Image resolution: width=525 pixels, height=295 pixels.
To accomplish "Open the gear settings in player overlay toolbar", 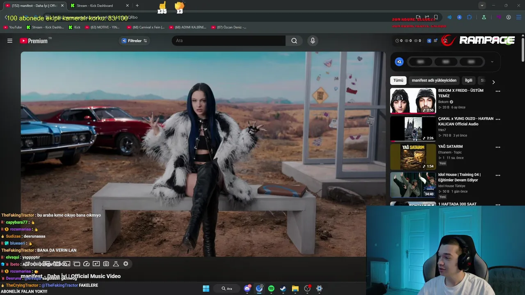I will (x=126, y=264).
